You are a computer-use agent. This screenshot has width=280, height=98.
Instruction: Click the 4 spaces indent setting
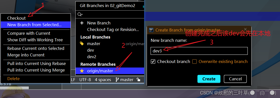coord(103,80)
